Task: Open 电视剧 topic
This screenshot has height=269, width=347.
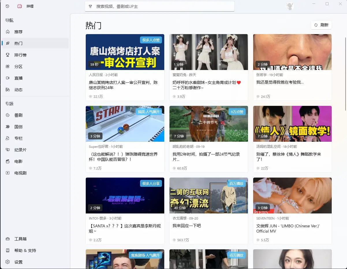Action: (35, 173)
